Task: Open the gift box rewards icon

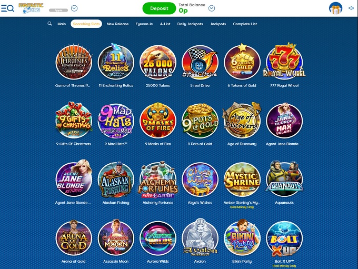Action: pos(335,8)
